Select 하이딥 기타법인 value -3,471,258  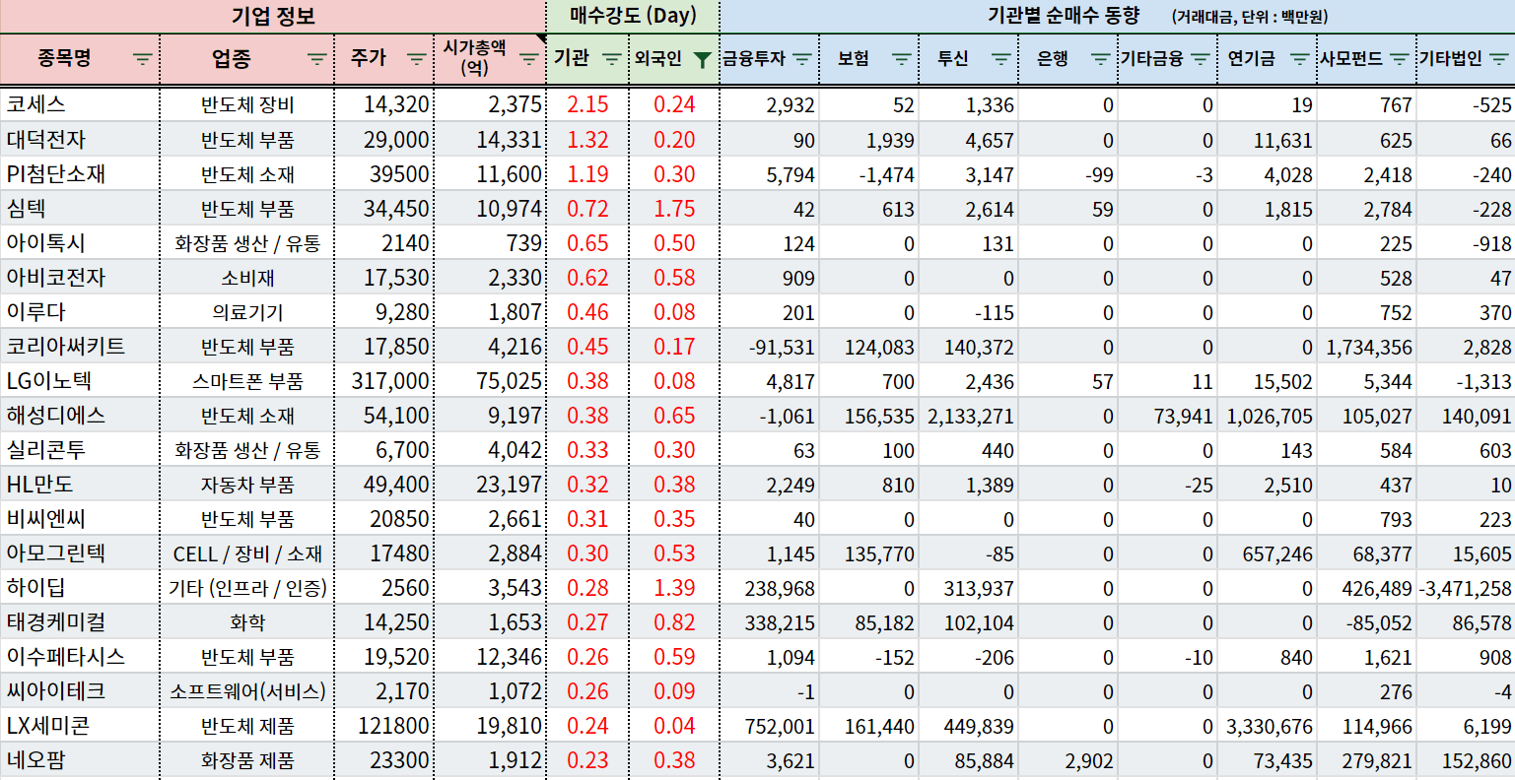1465,589
